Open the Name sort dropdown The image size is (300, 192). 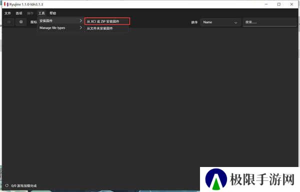220,22
